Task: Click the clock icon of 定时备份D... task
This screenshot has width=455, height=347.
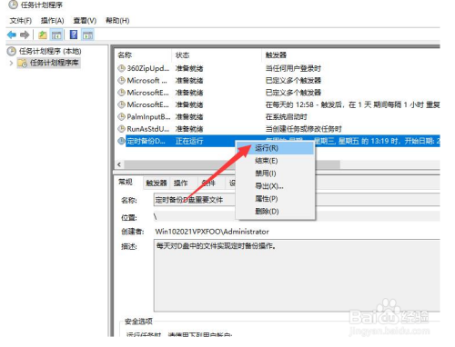Action: click(121, 141)
